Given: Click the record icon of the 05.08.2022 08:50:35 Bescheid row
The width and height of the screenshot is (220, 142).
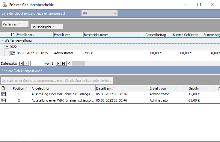Looking at the screenshot, I should point(13,53).
